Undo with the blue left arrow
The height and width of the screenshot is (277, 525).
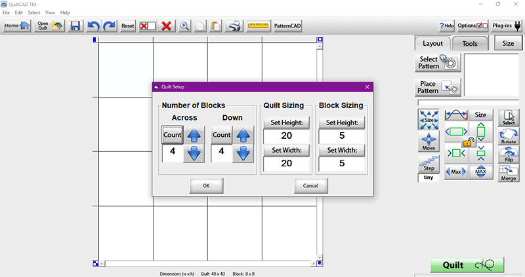click(93, 26)
